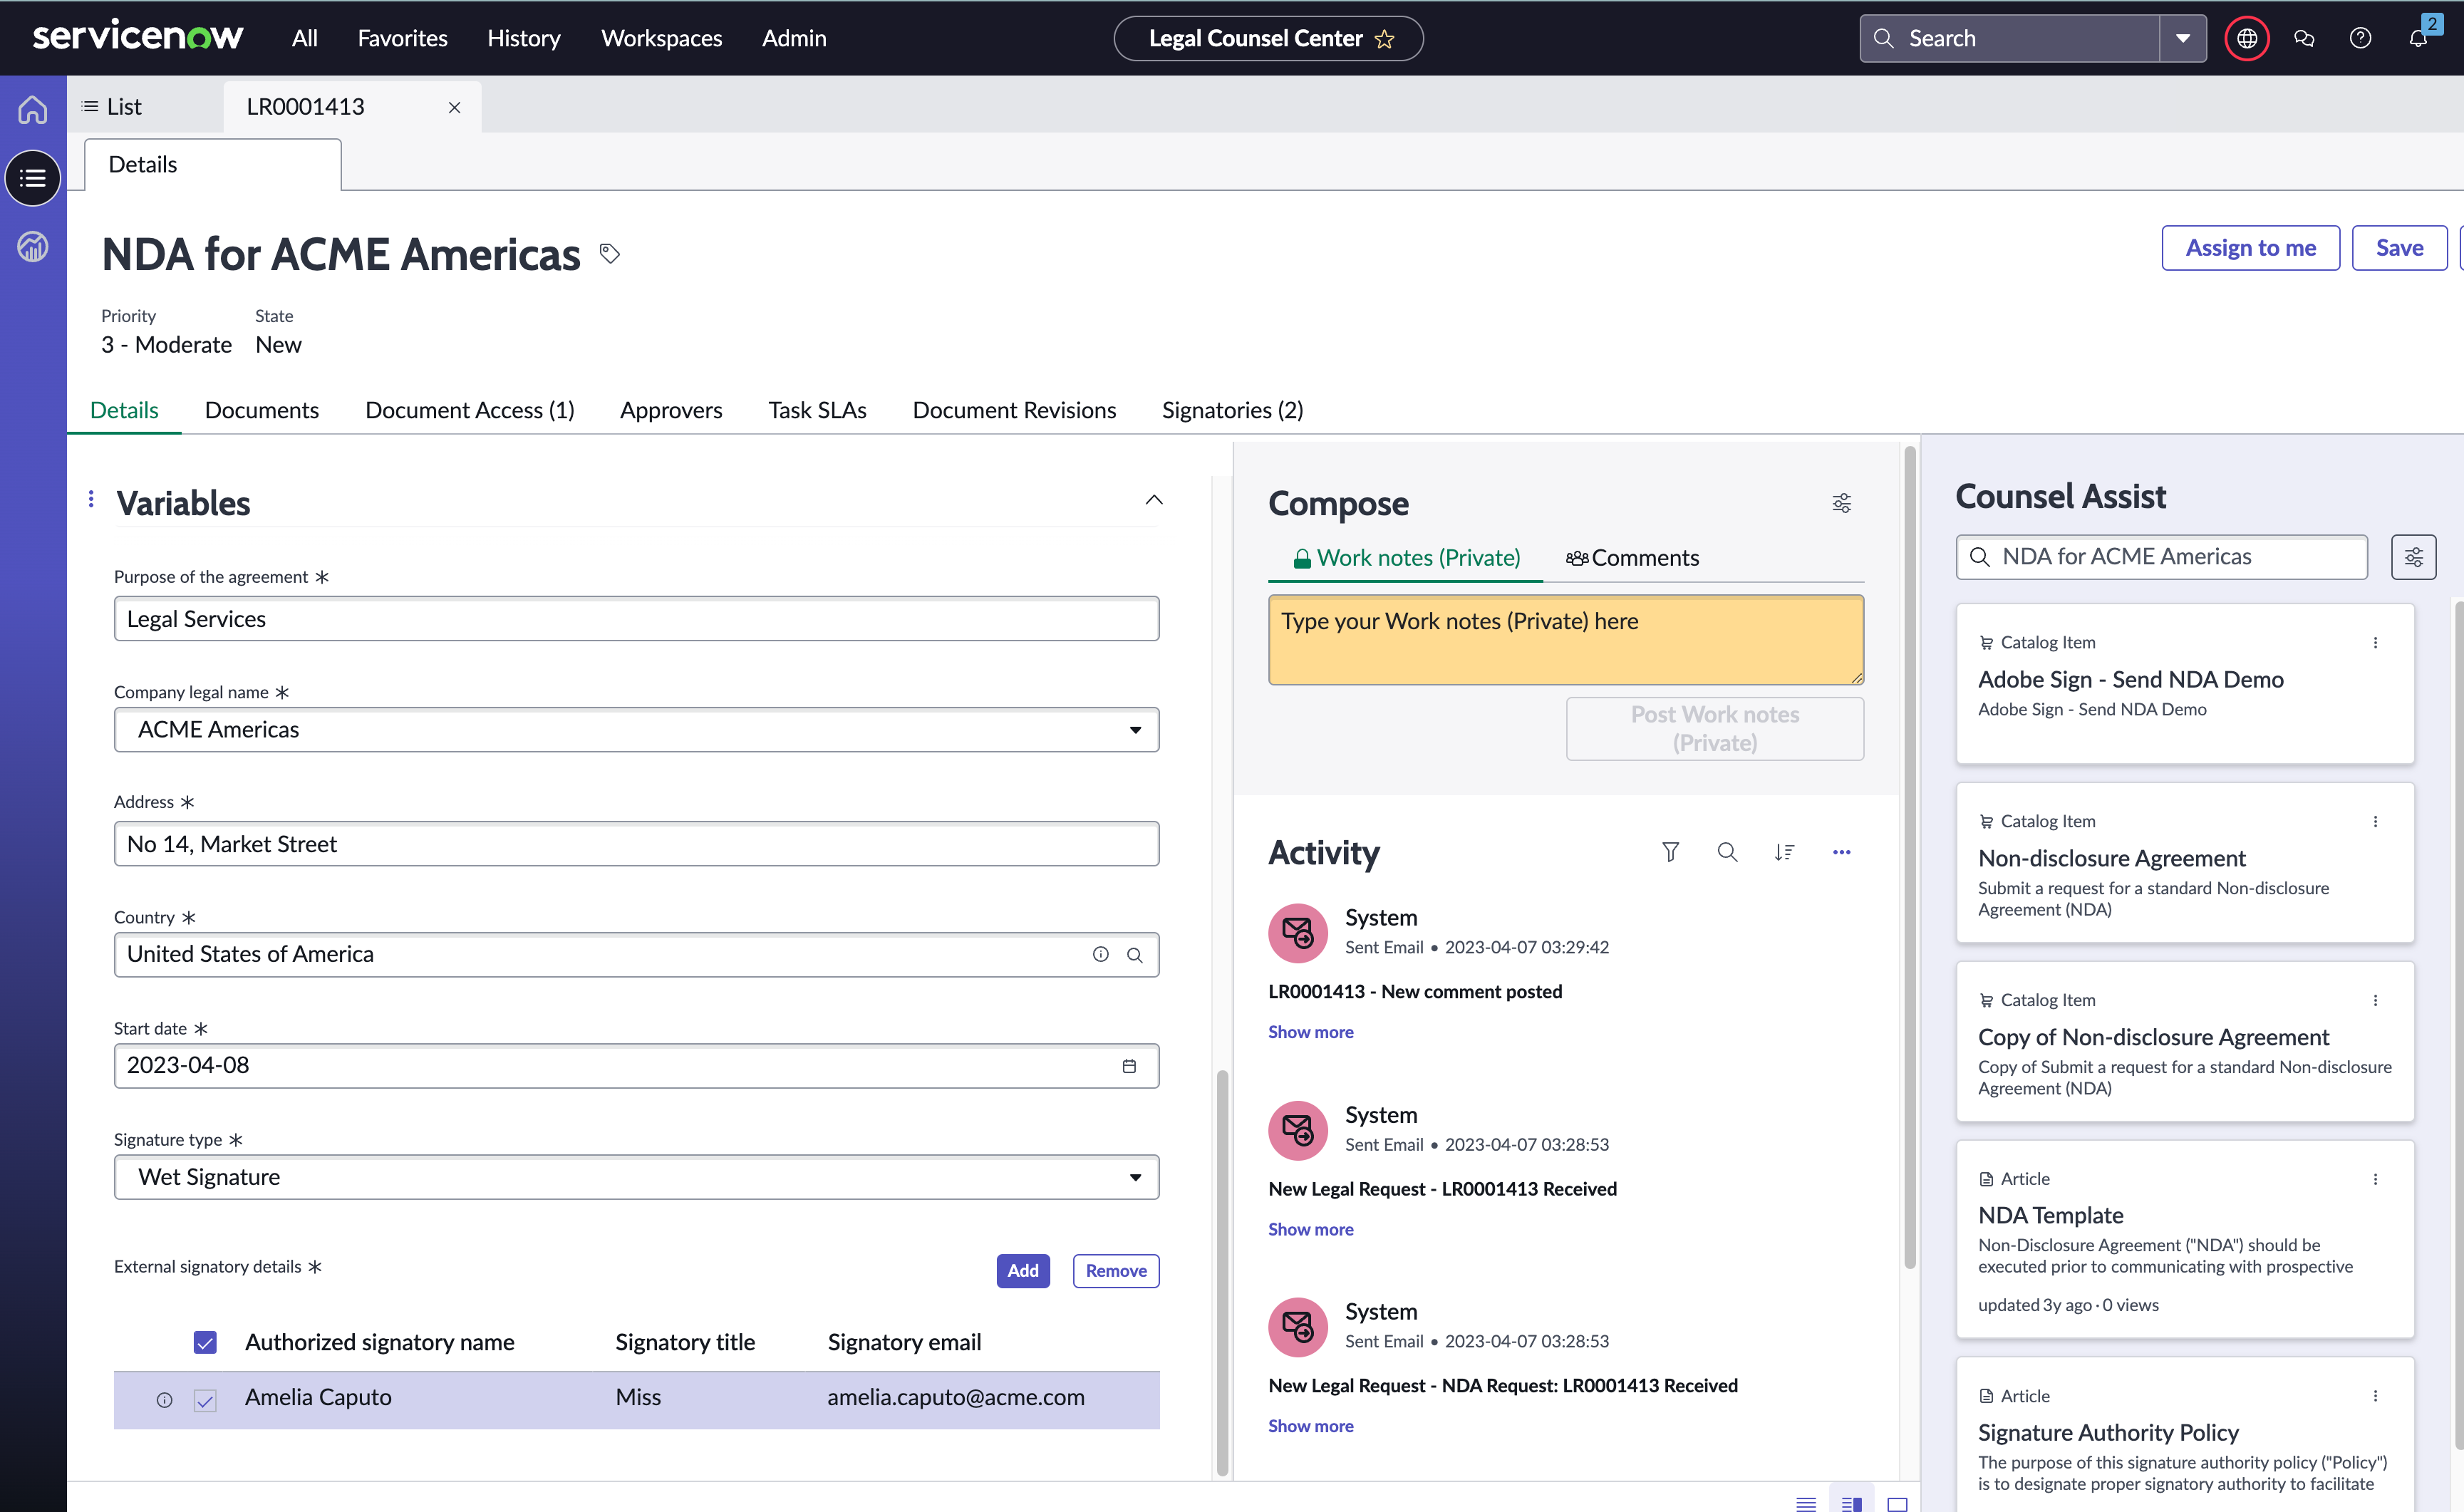The width and height of the screenshot is (2464, 1512).
Task: Open the Variables section three-dot menu
Action: click(91, 499)
